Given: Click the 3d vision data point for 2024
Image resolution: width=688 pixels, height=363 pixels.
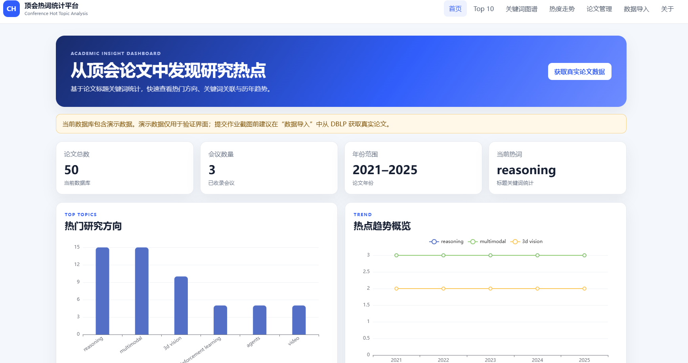Looking at the screenshot, I should click(x=537, y=289).
